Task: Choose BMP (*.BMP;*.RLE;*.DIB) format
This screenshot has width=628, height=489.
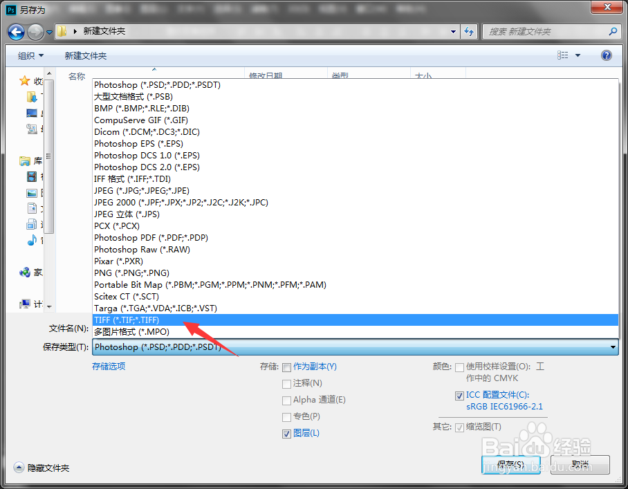Action: [355, 109]
